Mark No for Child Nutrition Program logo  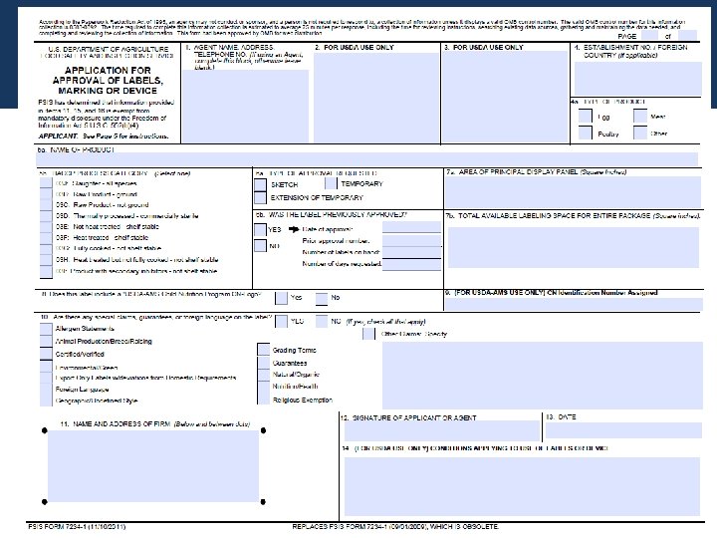[x=322, y=299]
